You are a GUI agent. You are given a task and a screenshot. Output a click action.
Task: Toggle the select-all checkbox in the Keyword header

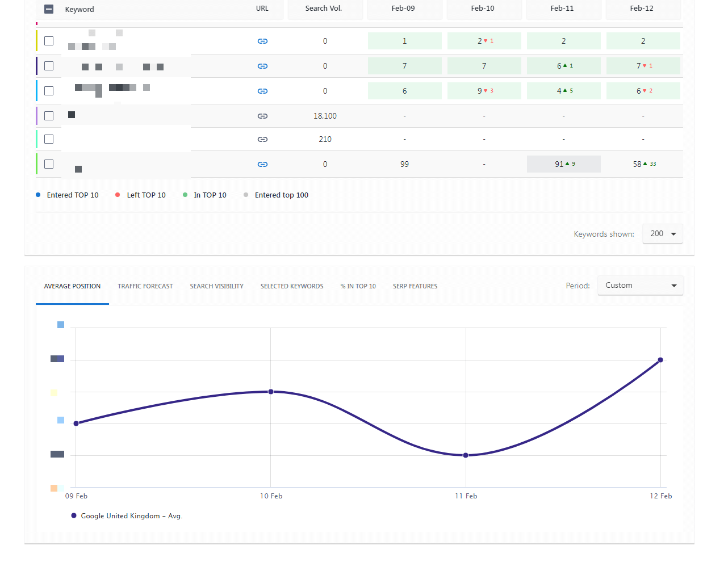(x=49, y=9)
